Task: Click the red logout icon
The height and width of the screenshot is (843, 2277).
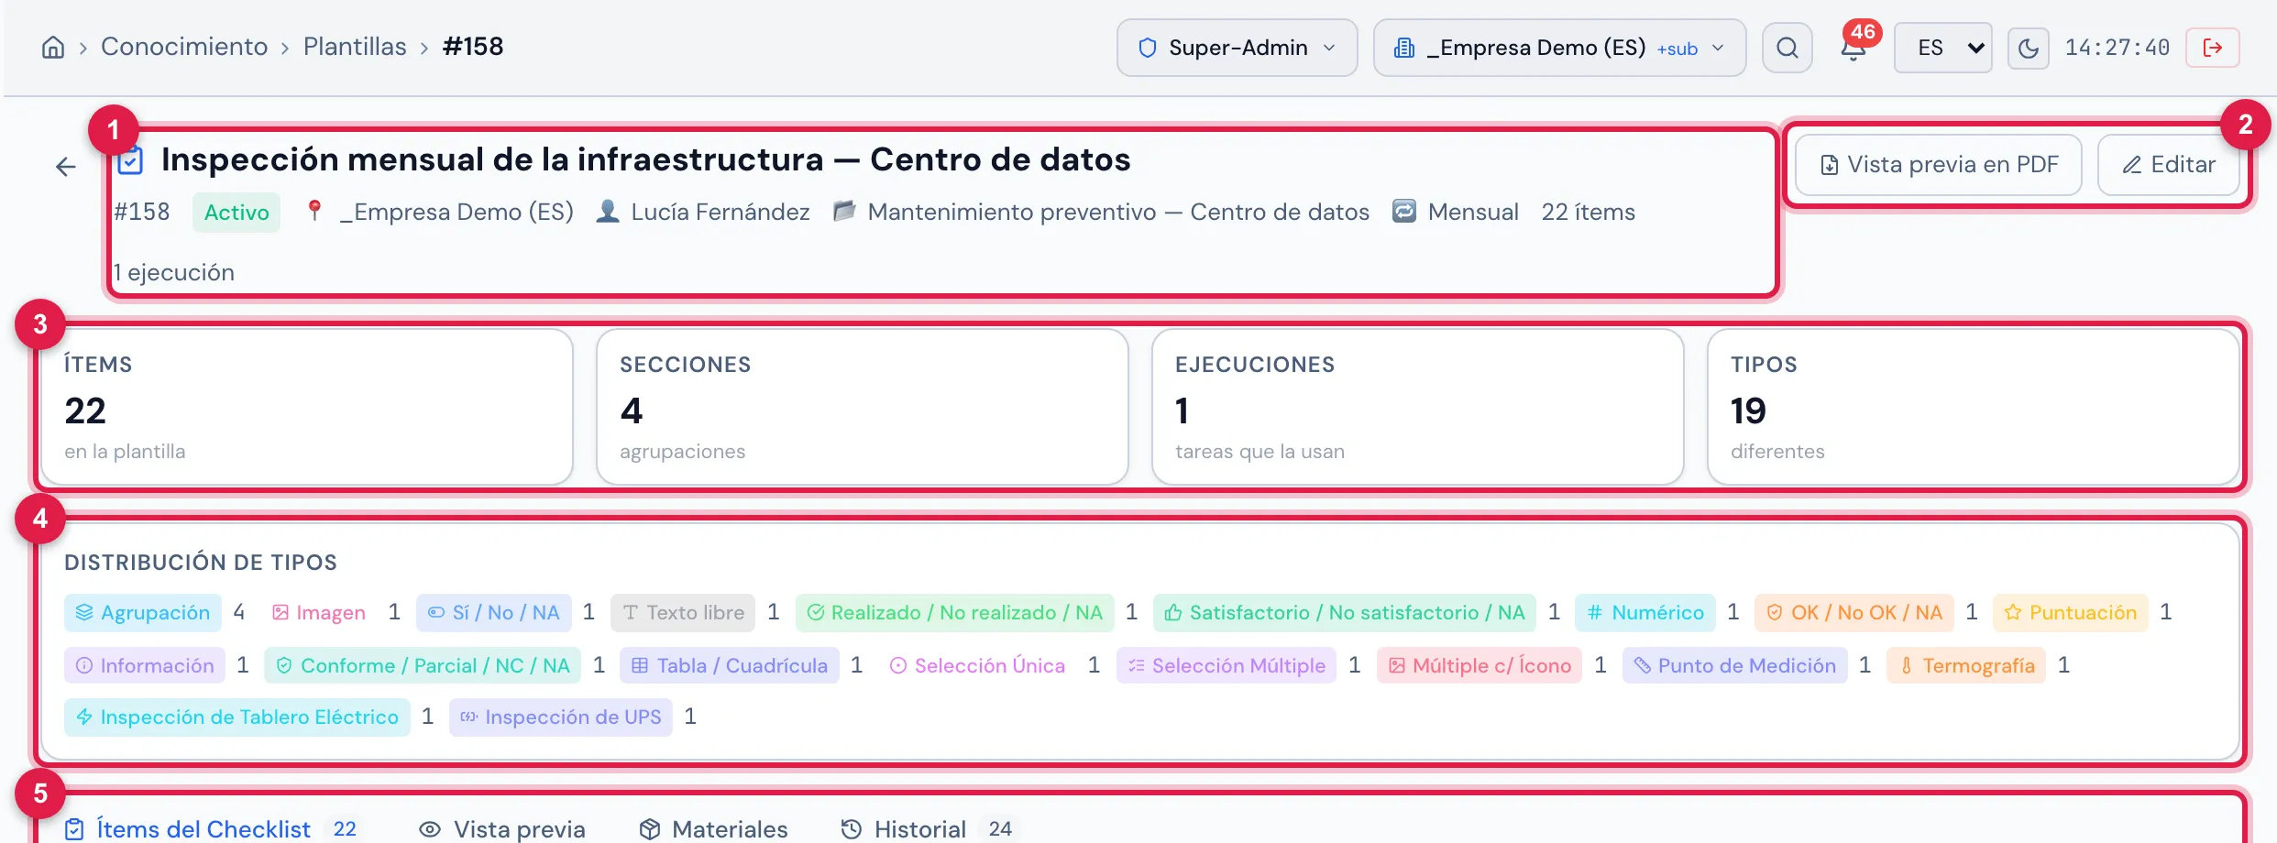Action: tap(2213, 48)
